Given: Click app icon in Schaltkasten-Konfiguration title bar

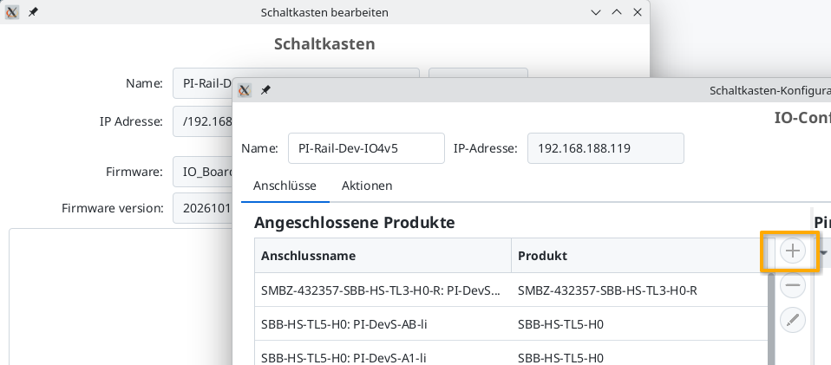Looking at the screenshot, I should (245, 90).
